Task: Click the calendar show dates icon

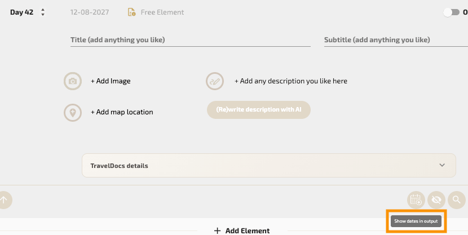Action: (x=416, y=199)
